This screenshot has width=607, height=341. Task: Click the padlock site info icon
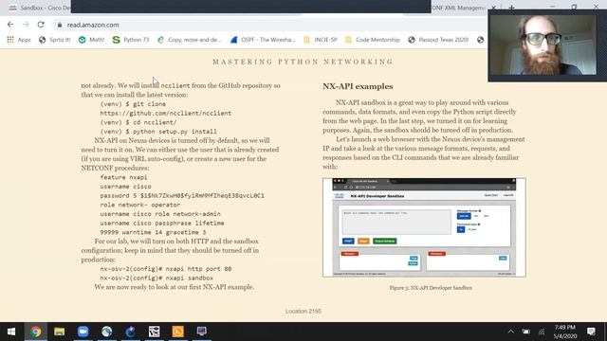point(59,25)
